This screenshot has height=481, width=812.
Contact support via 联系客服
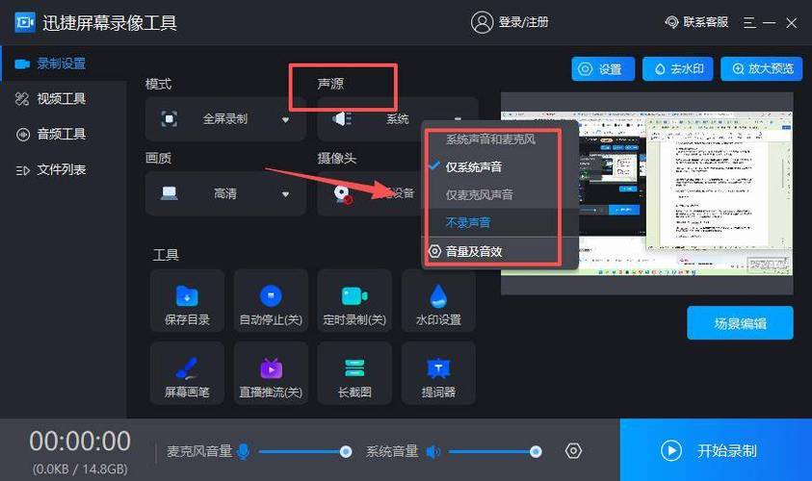click(x=696, y=22)
